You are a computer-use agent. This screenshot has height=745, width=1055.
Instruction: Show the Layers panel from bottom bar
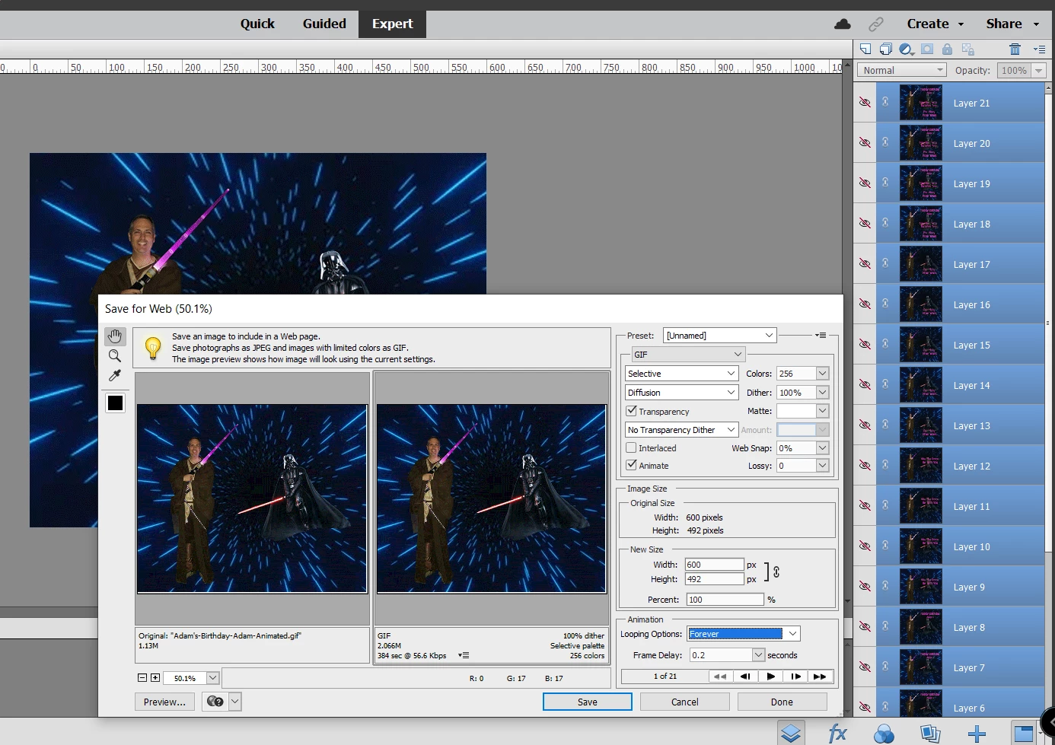pos(792,733)
